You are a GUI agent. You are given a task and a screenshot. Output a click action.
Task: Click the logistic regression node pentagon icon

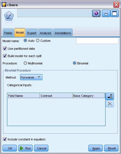point(9,16)
